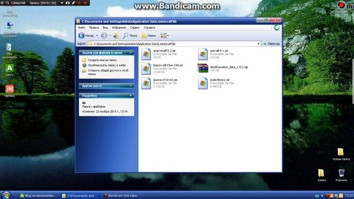Click the Publish folder to web icon

coord(84,65)
